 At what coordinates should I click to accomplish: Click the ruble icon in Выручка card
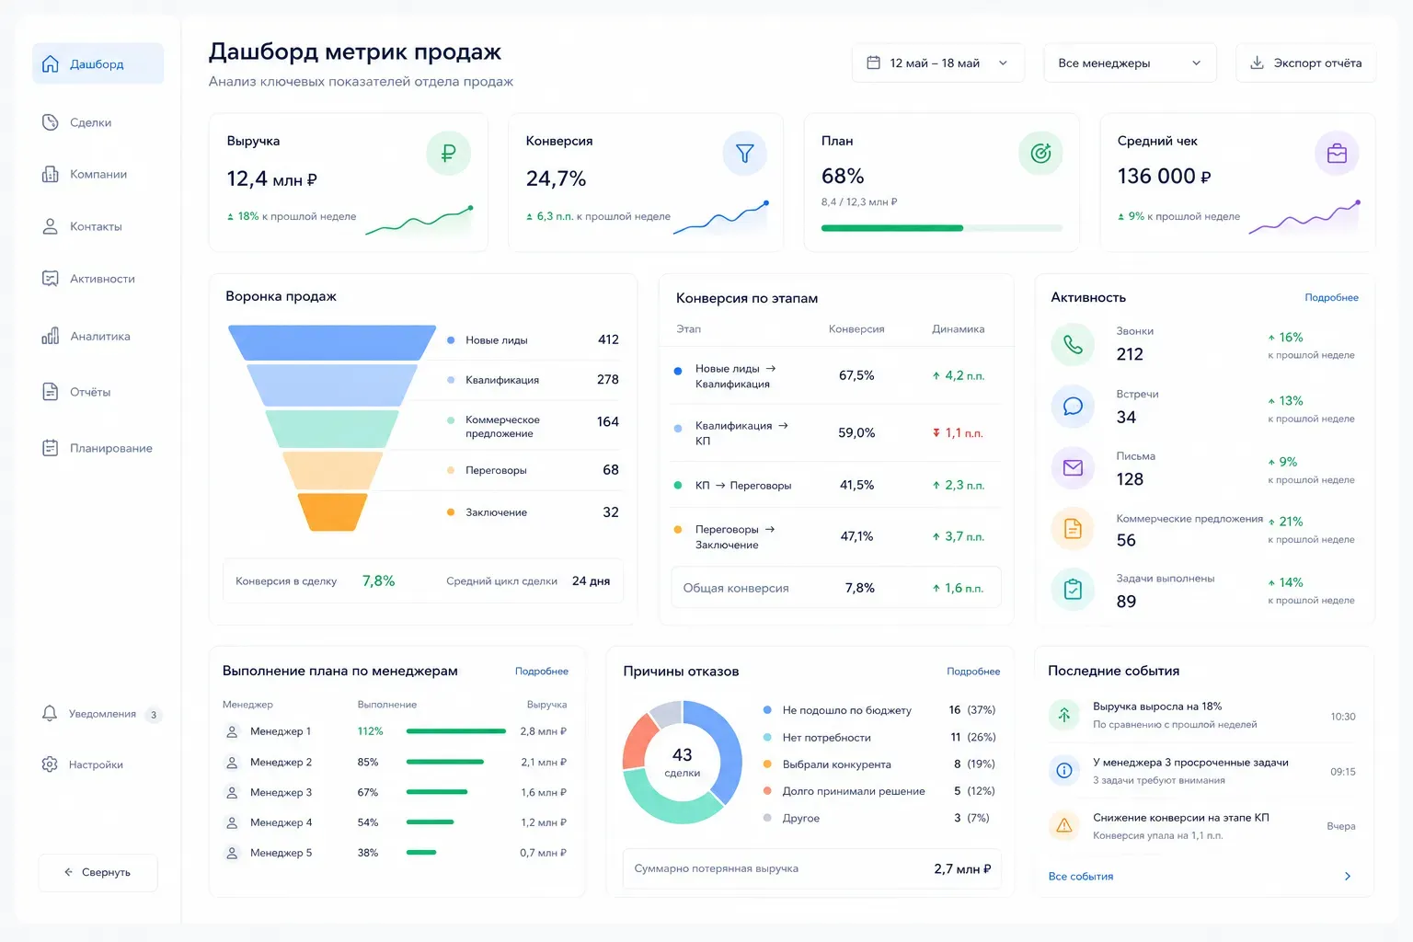tap(448, 154)
